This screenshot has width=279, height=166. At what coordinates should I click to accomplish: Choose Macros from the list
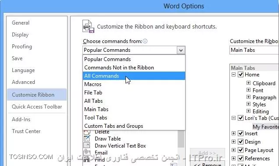coord(134,84)
